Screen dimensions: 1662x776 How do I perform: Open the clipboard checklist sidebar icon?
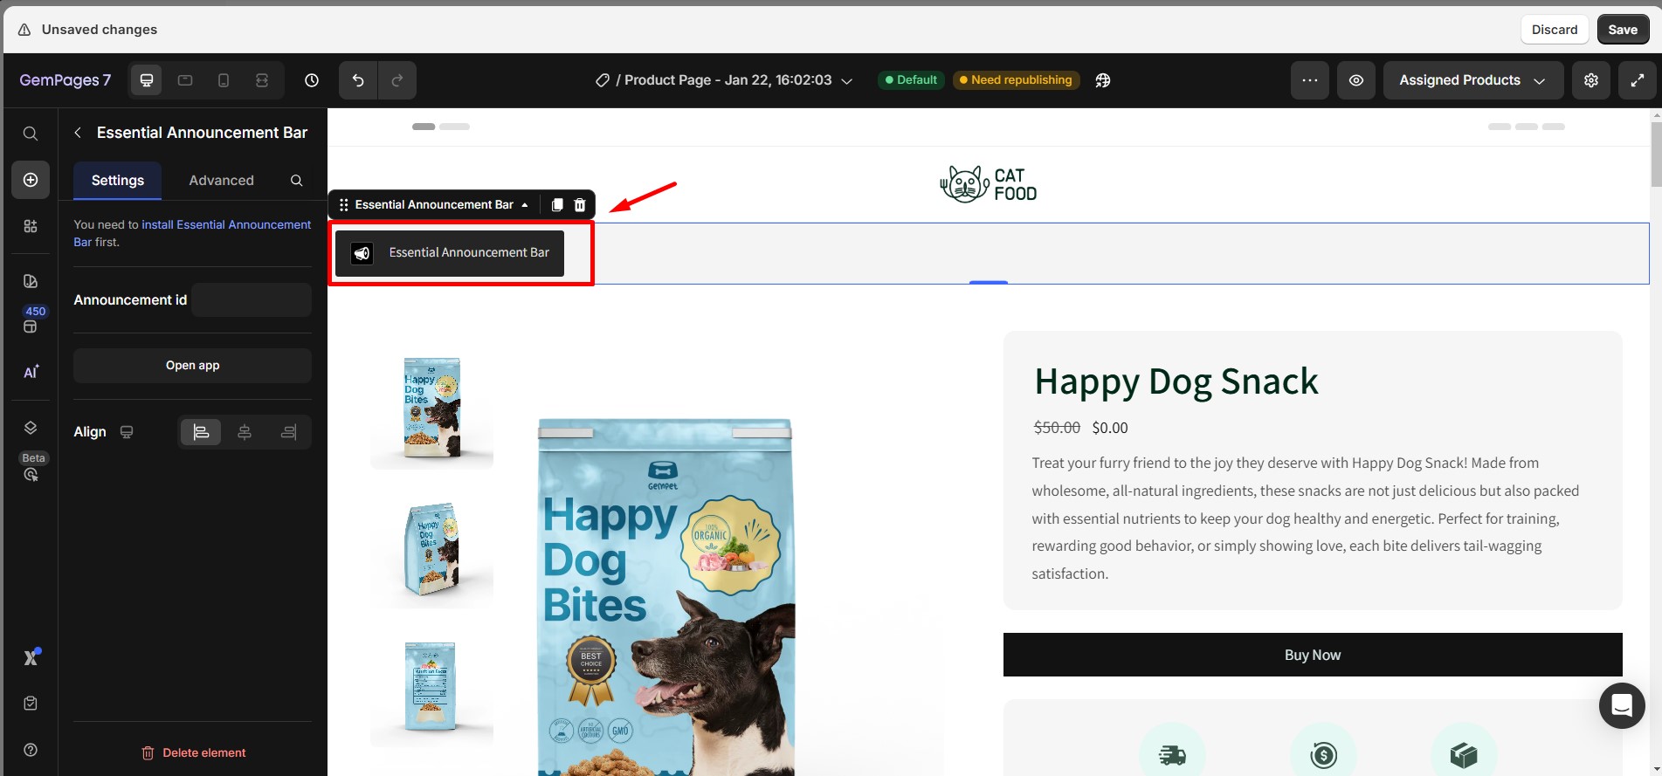click(x=31, y=704)
